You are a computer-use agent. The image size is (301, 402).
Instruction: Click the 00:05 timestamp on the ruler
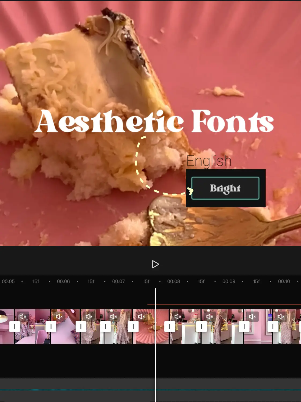click(x=9, y=281)
